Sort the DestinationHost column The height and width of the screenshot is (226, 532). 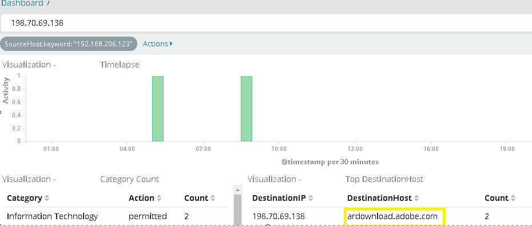[416, 198]
